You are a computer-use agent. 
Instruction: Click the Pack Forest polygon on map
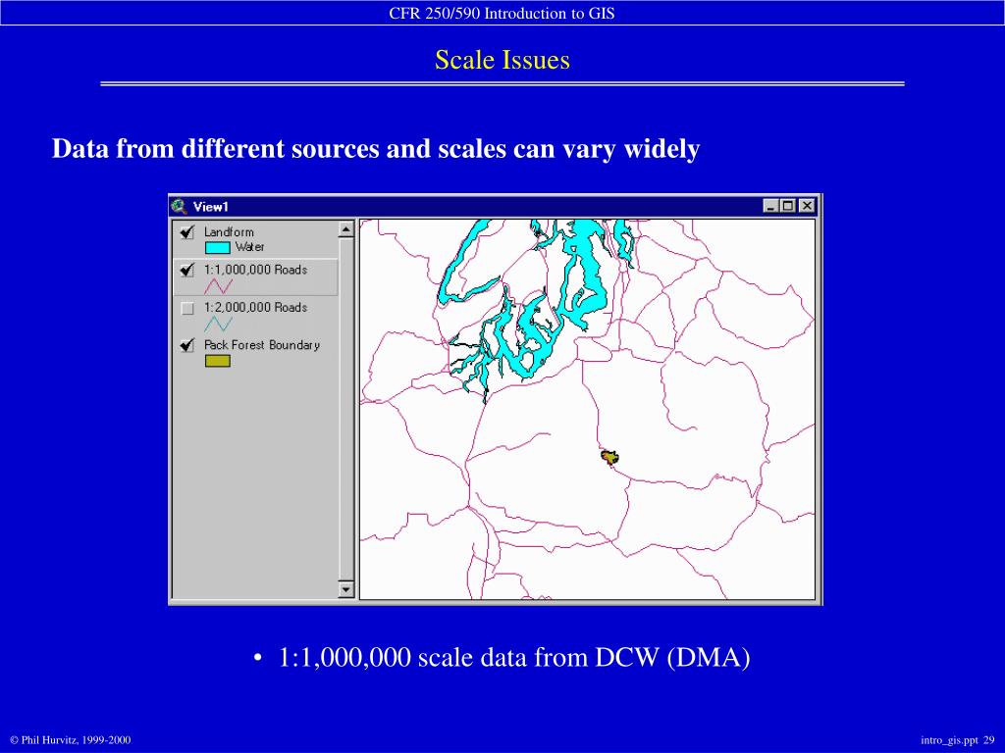pyautogui.click(x=609, y=457)
